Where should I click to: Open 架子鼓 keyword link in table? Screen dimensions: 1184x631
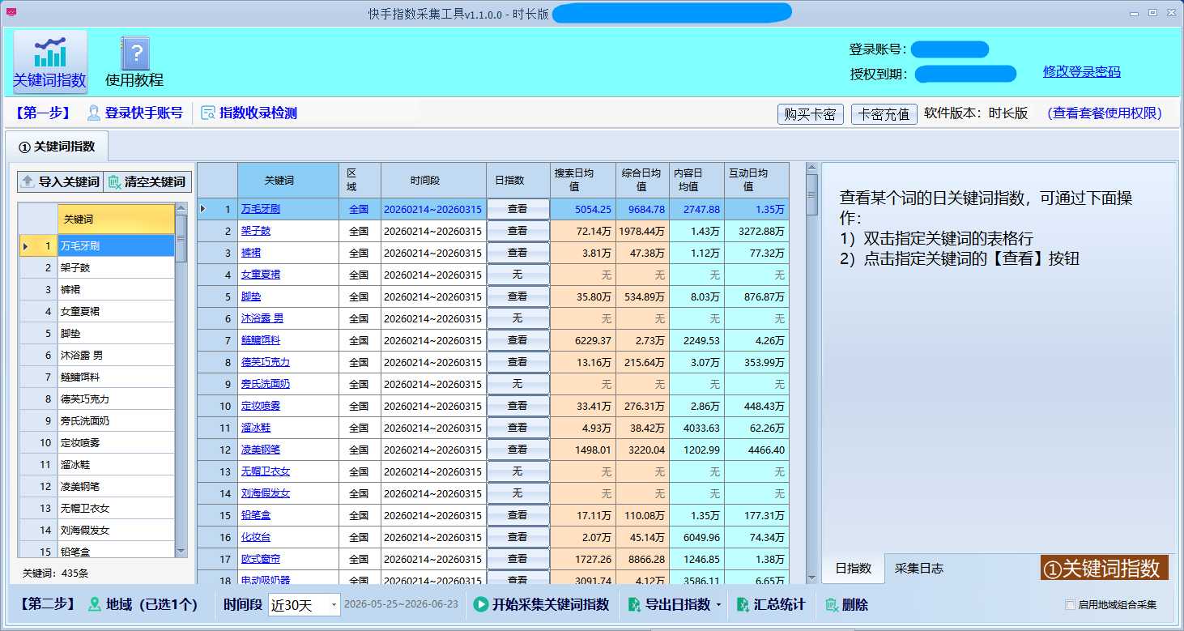(255, 231)
